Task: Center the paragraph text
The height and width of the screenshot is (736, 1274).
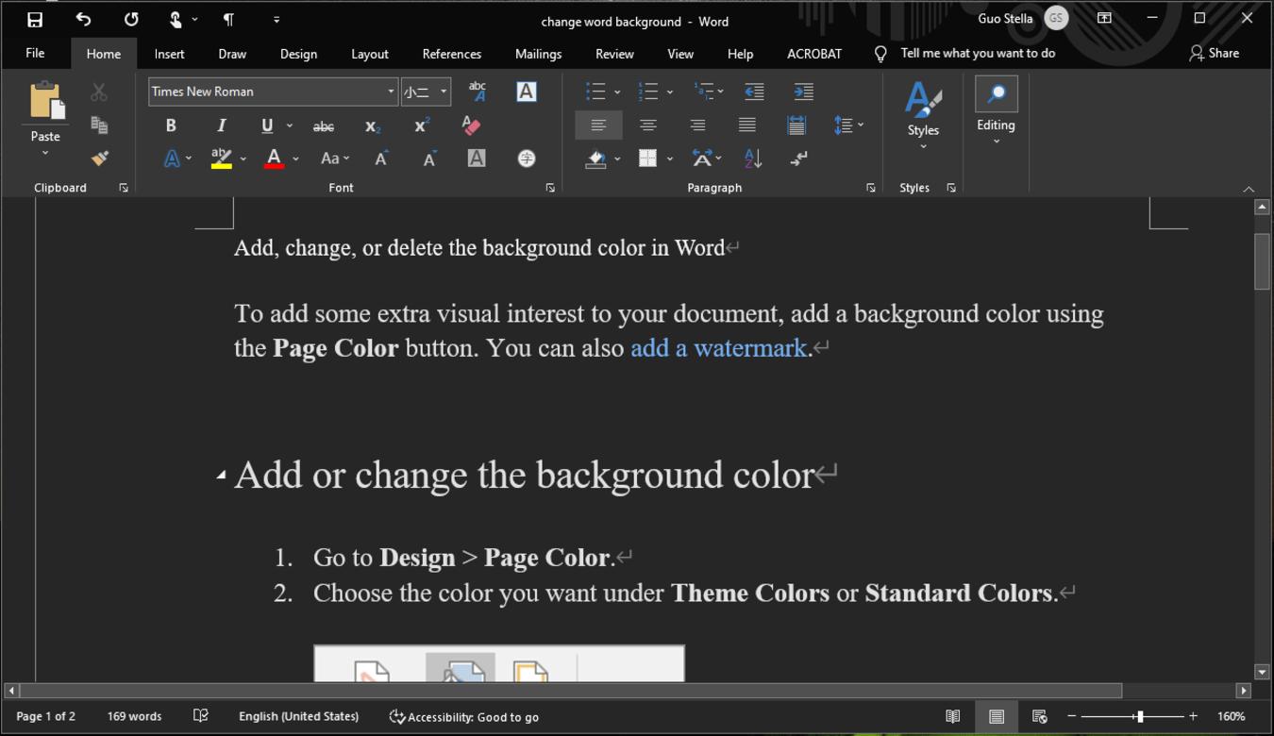Action: [648, 125]
